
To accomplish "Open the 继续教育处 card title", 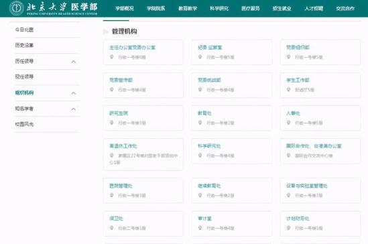I will tap(209, 186).
